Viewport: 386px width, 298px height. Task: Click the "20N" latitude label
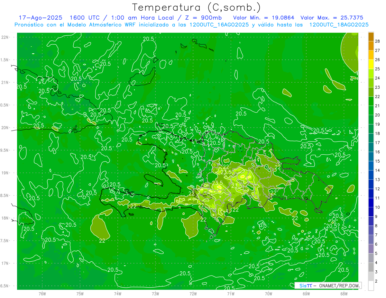(x=5, y=128)
